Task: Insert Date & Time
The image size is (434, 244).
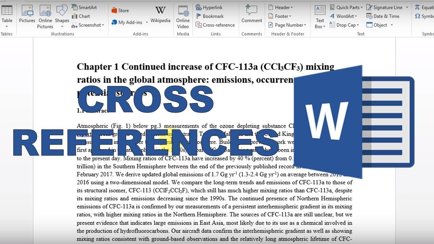Action: pyautogui.click(x=383, y=16)
